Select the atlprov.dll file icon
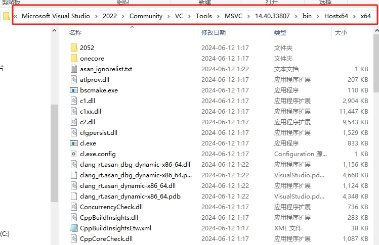This screenshot has height=245, width=379. 74,79
